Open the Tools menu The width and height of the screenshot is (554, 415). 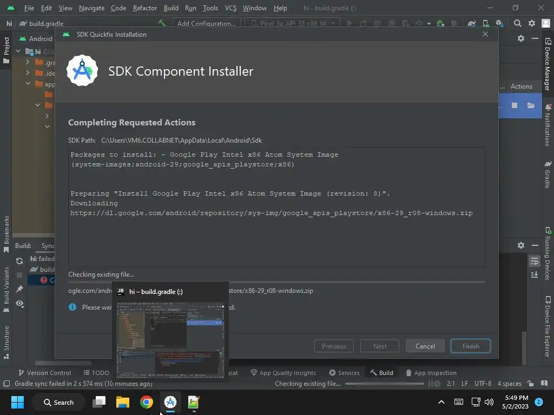(210, 8)
